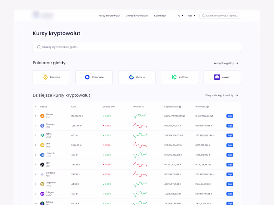Click Kup button for Bitcoin
Viewport: 274px width, 205px height.
click(x=229, y=116)
